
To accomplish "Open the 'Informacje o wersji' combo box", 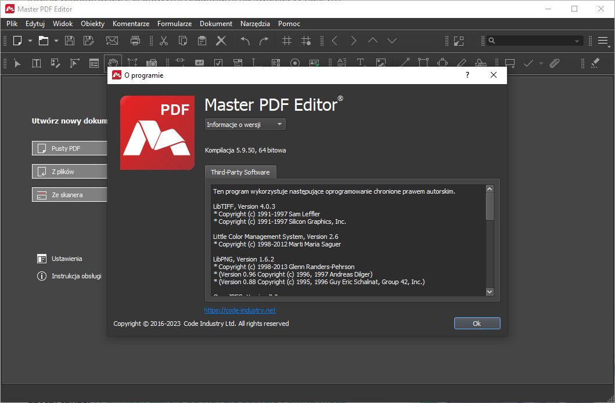I will click(x=245, y=125).
